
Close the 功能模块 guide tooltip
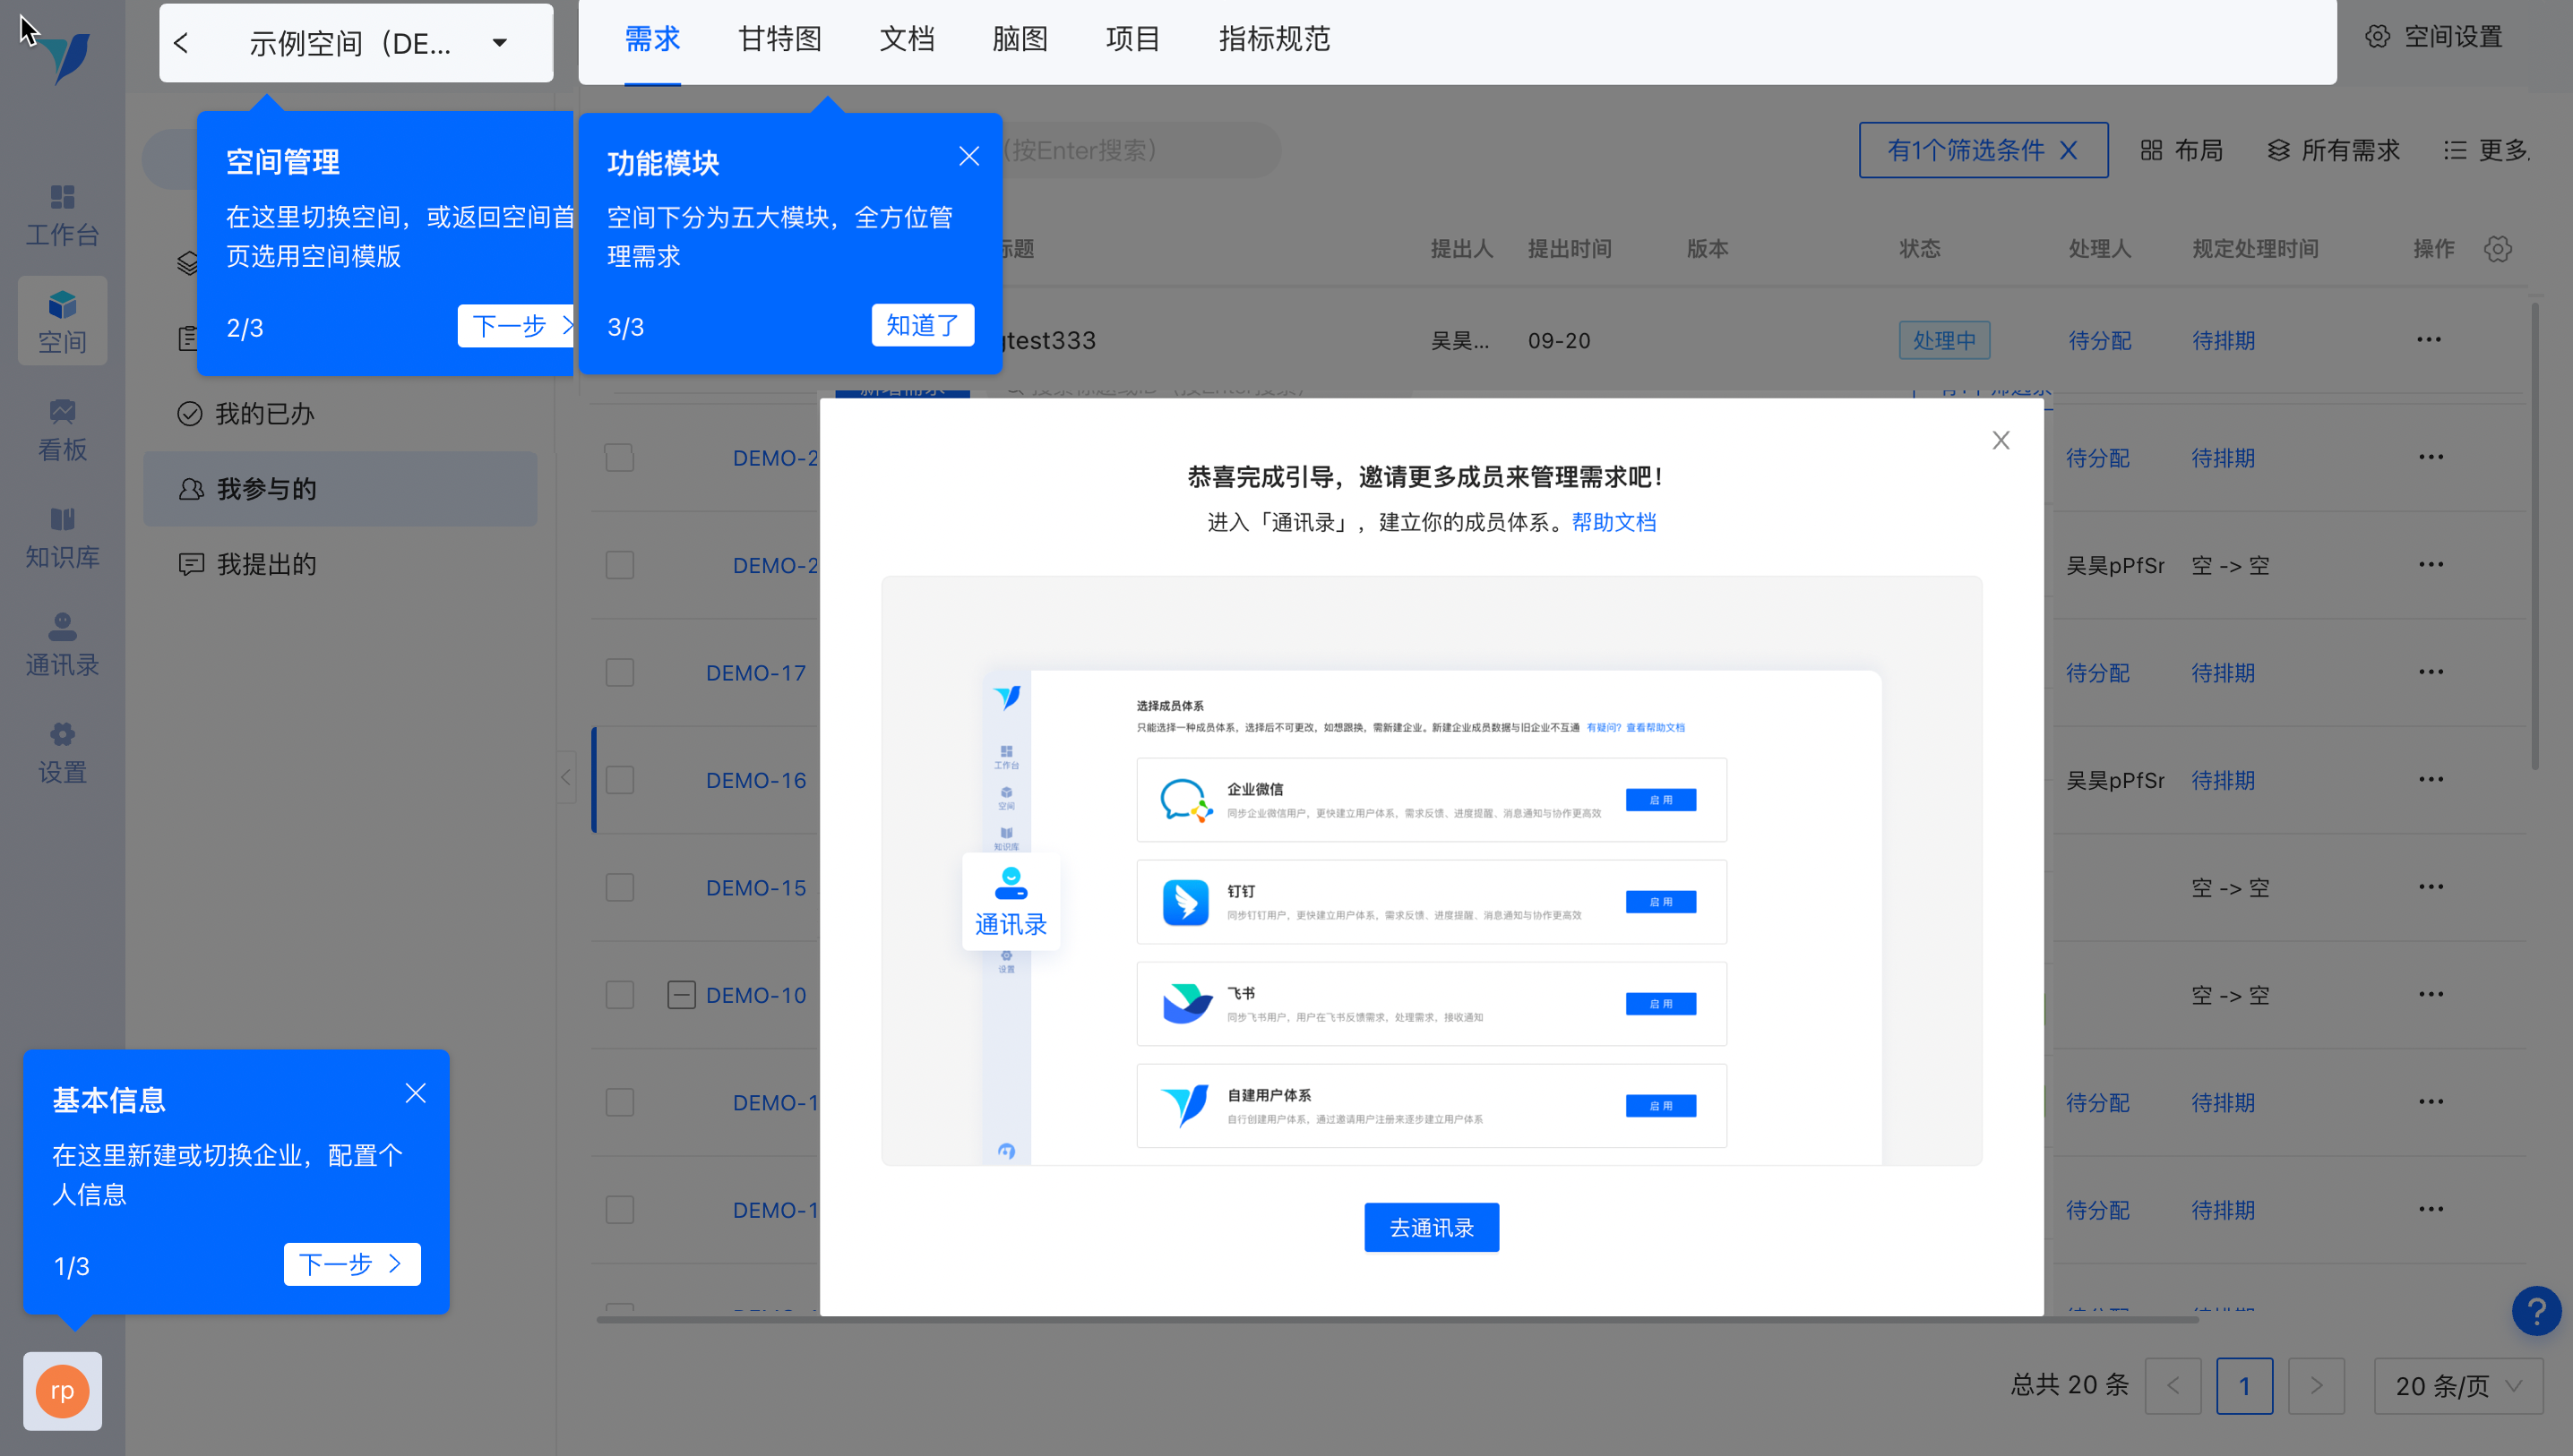(968, 156)
